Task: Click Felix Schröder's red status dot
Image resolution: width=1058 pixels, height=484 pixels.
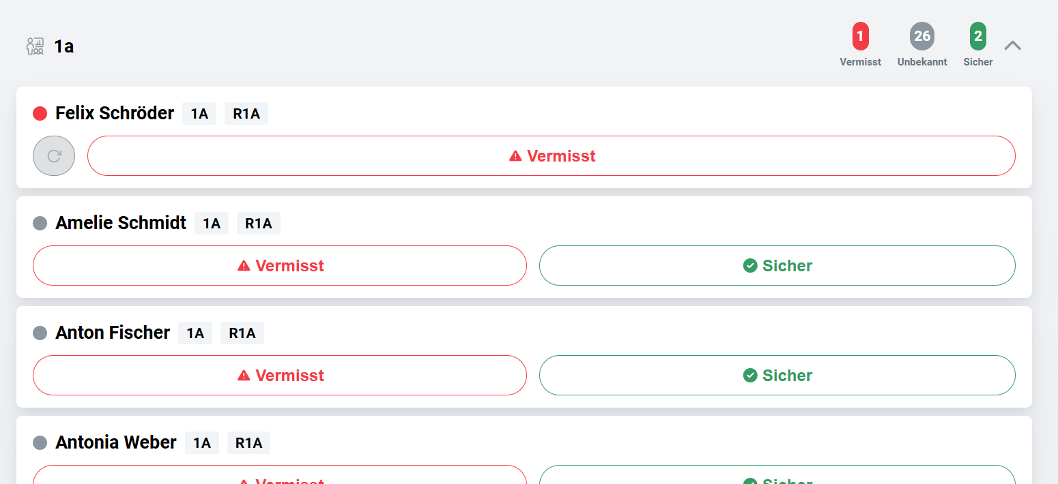Action: coord(40,113)
